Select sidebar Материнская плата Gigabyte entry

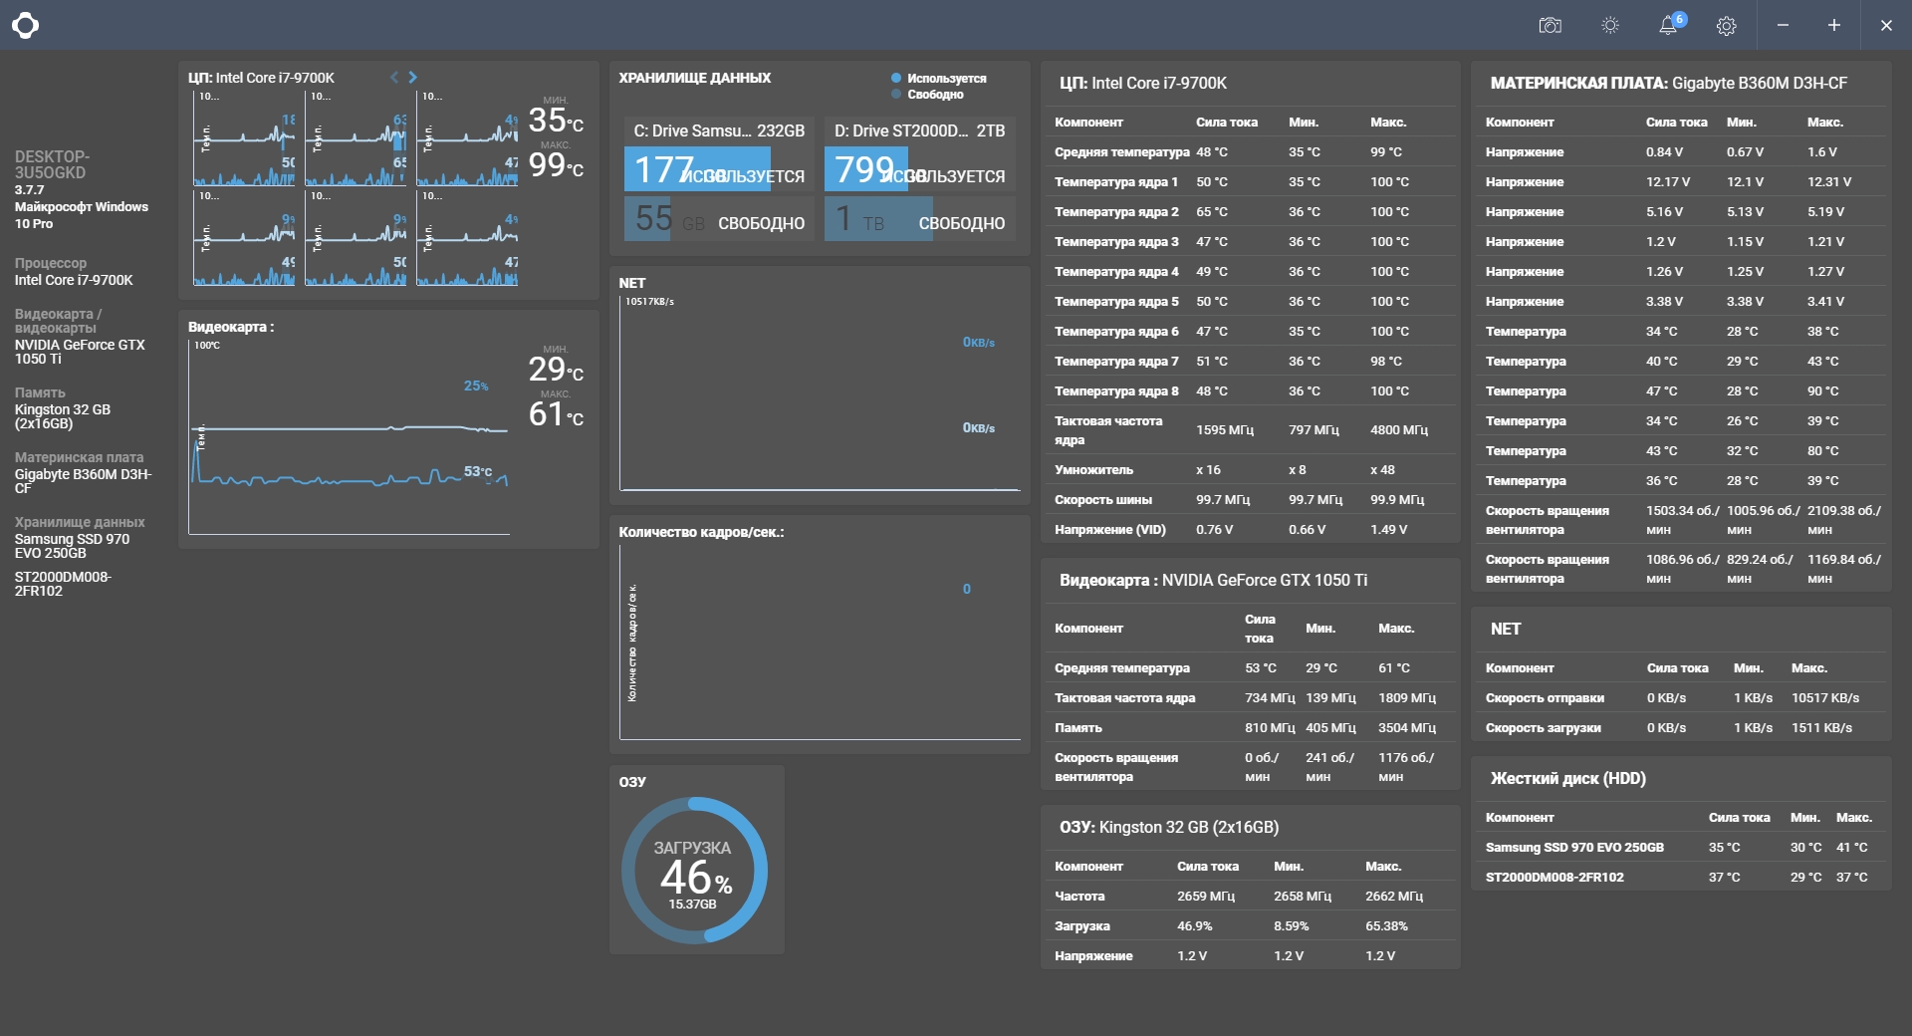83,473
